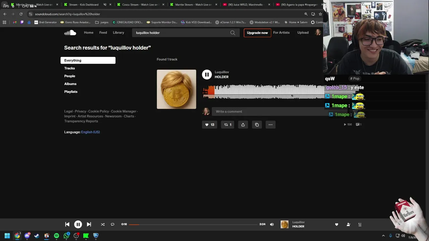This screenshot has height=241, width=429.
Task: Filter results by Albums
Action: pos(70,84)
